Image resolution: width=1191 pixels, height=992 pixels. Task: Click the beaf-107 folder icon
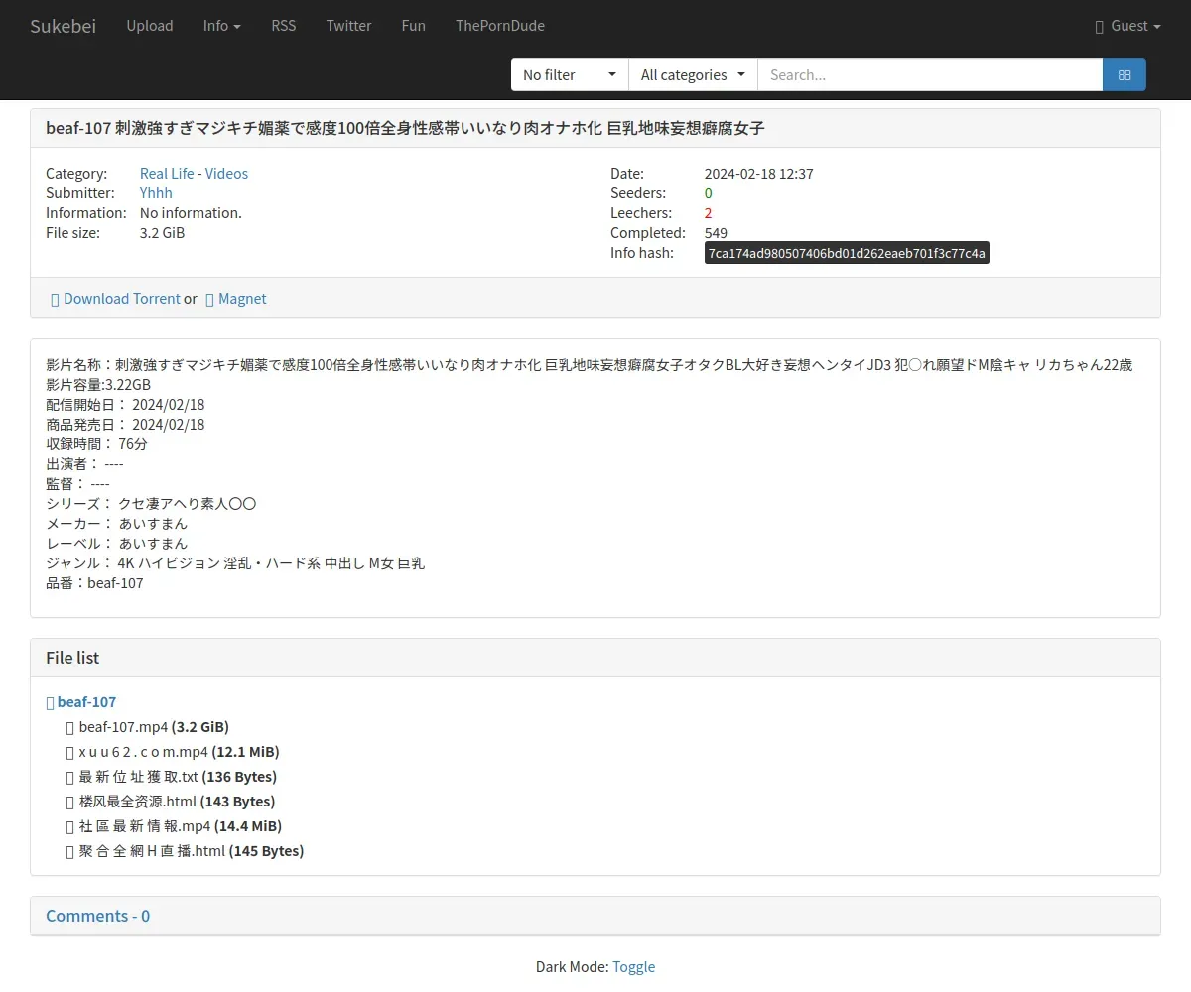click(x=51, y=702)
